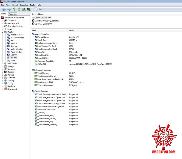
Task: Select the Total Memory row
Action: click(x=55, y=73)
